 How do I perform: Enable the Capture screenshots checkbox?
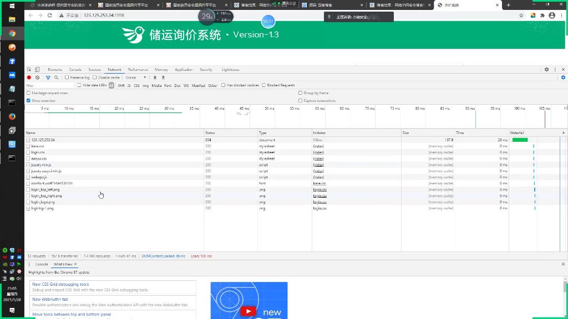pyautogui.click(x=300, y=101)
